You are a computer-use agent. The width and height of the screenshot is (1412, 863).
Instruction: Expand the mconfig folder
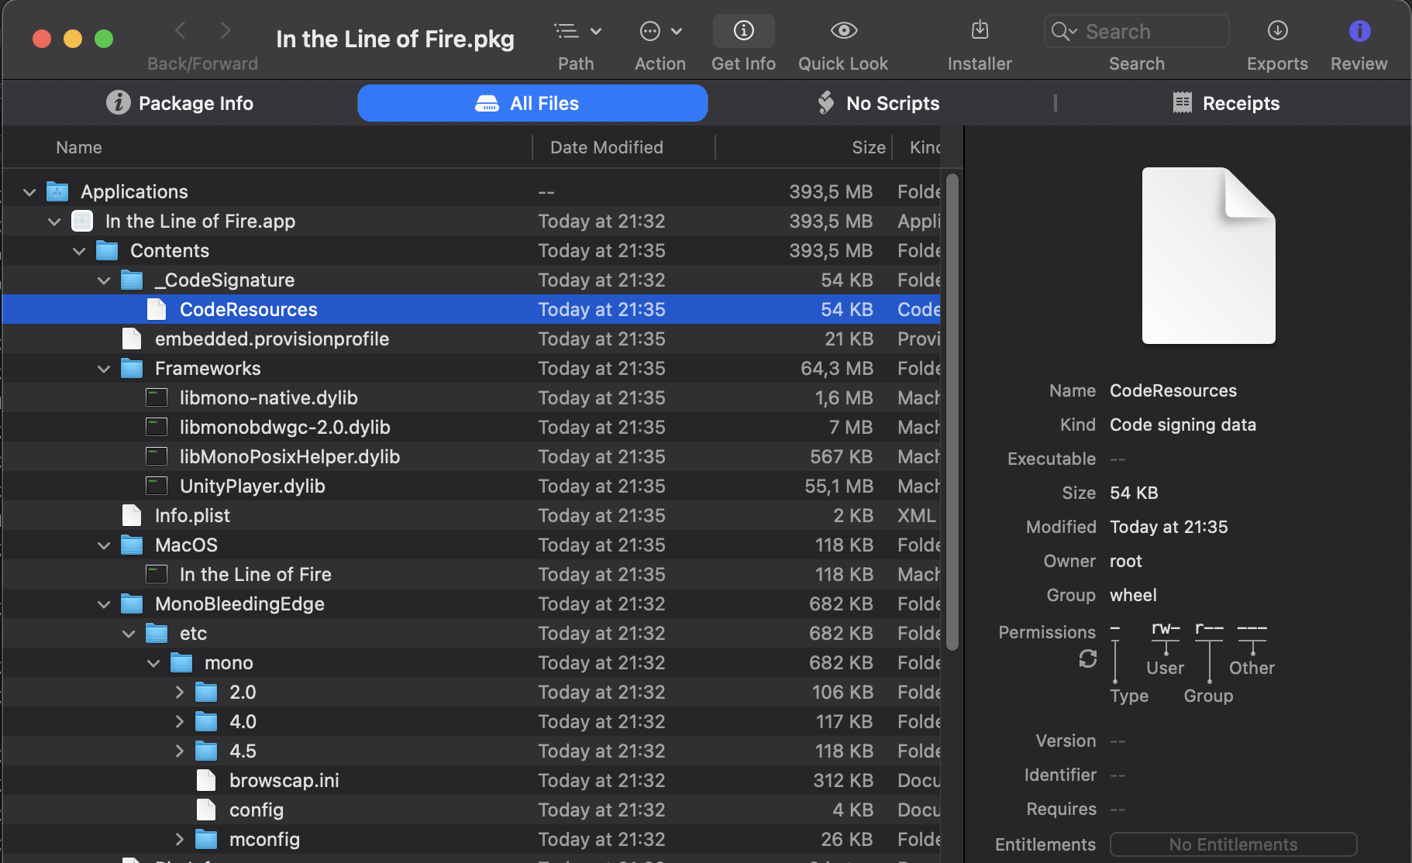[x=179, y=840]
